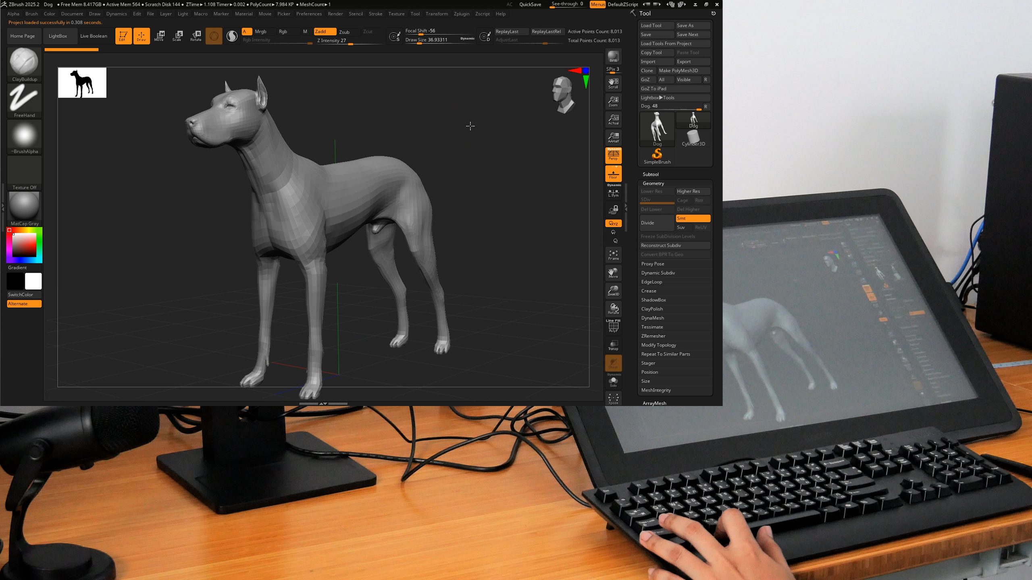Screen dimensions: 1032x580
Task: Click the BPR render icon
Action: pos(613,57)
